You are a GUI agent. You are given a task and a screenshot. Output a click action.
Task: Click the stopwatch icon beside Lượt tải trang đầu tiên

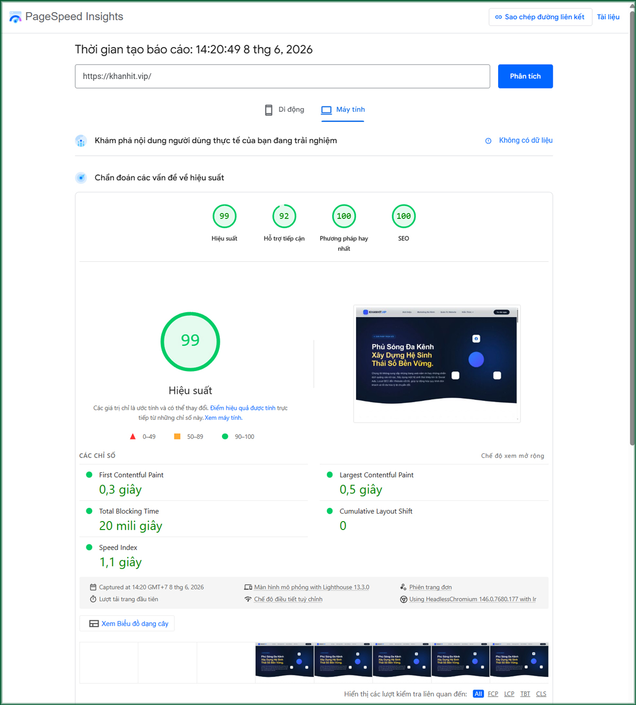pos(93,599)
